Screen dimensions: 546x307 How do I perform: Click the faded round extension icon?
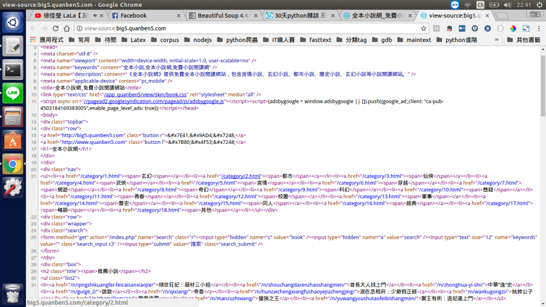(x=500, y=28)
